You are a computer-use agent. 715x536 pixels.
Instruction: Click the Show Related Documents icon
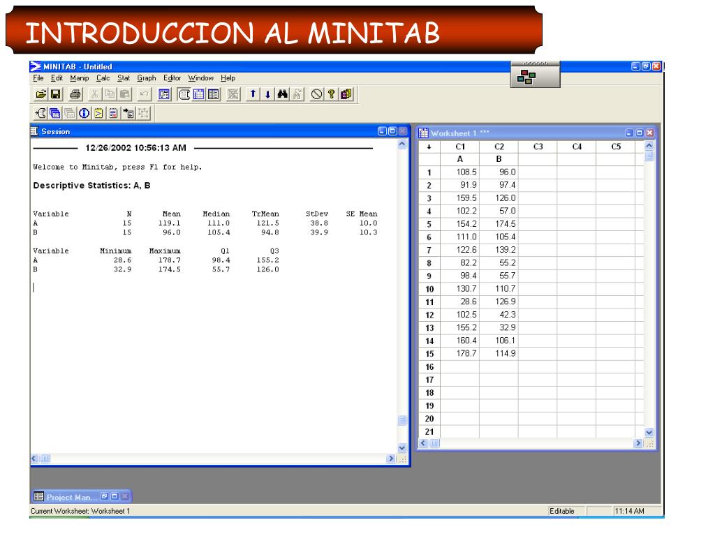(128, 113)
